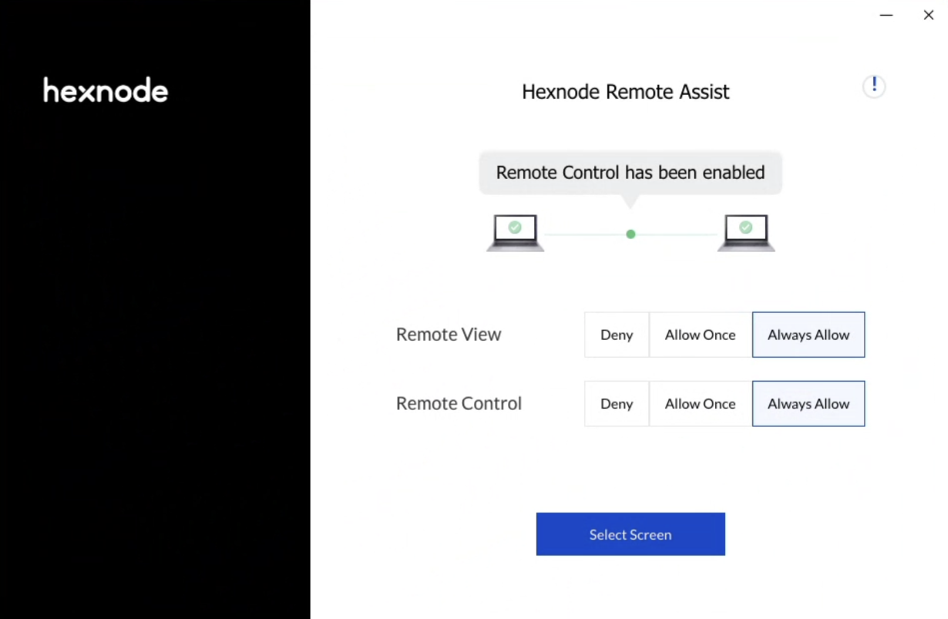Click the Hexnode Remote Assist title
Screen dimensions: 948x619
626,92
